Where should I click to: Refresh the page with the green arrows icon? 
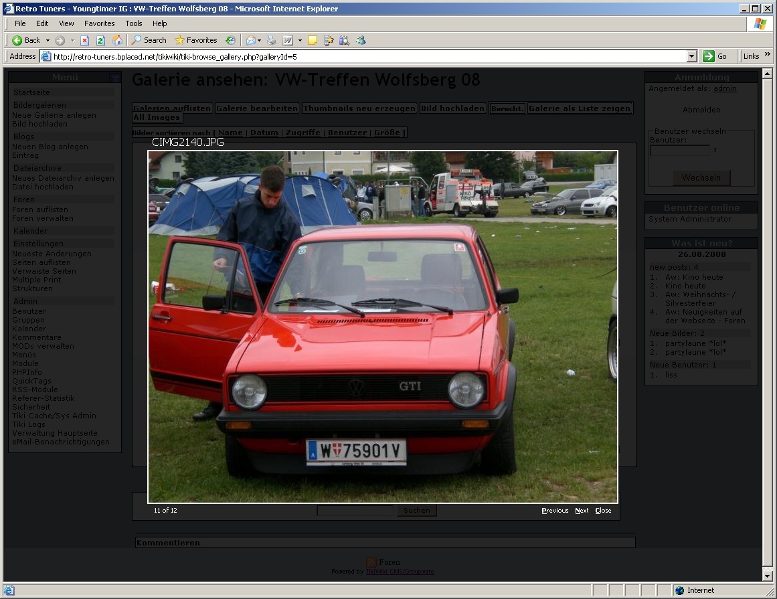pos(100,41)
